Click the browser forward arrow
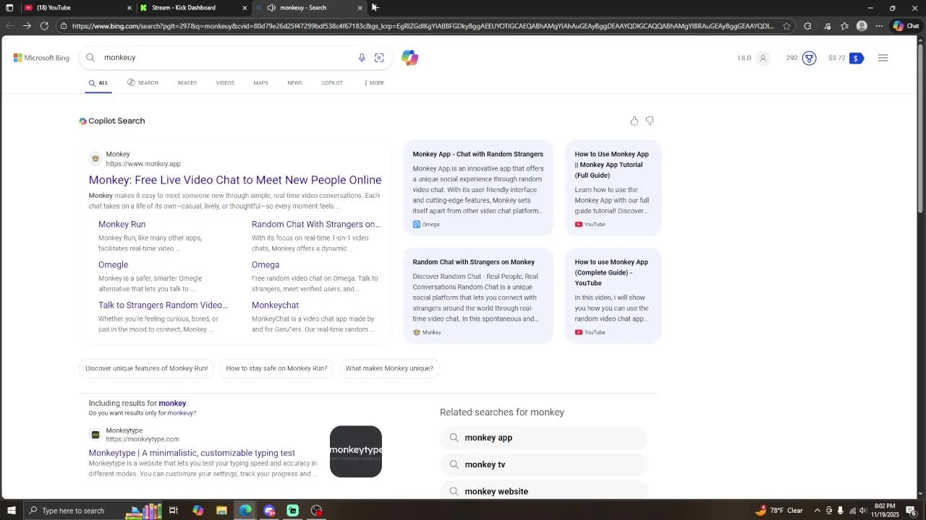 pos(27,26)
